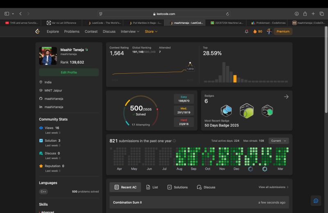This screenshot has height=213, width=328.
Task: Click the Solution checkbox icon in Community Stats
Action: pos(41,140)
